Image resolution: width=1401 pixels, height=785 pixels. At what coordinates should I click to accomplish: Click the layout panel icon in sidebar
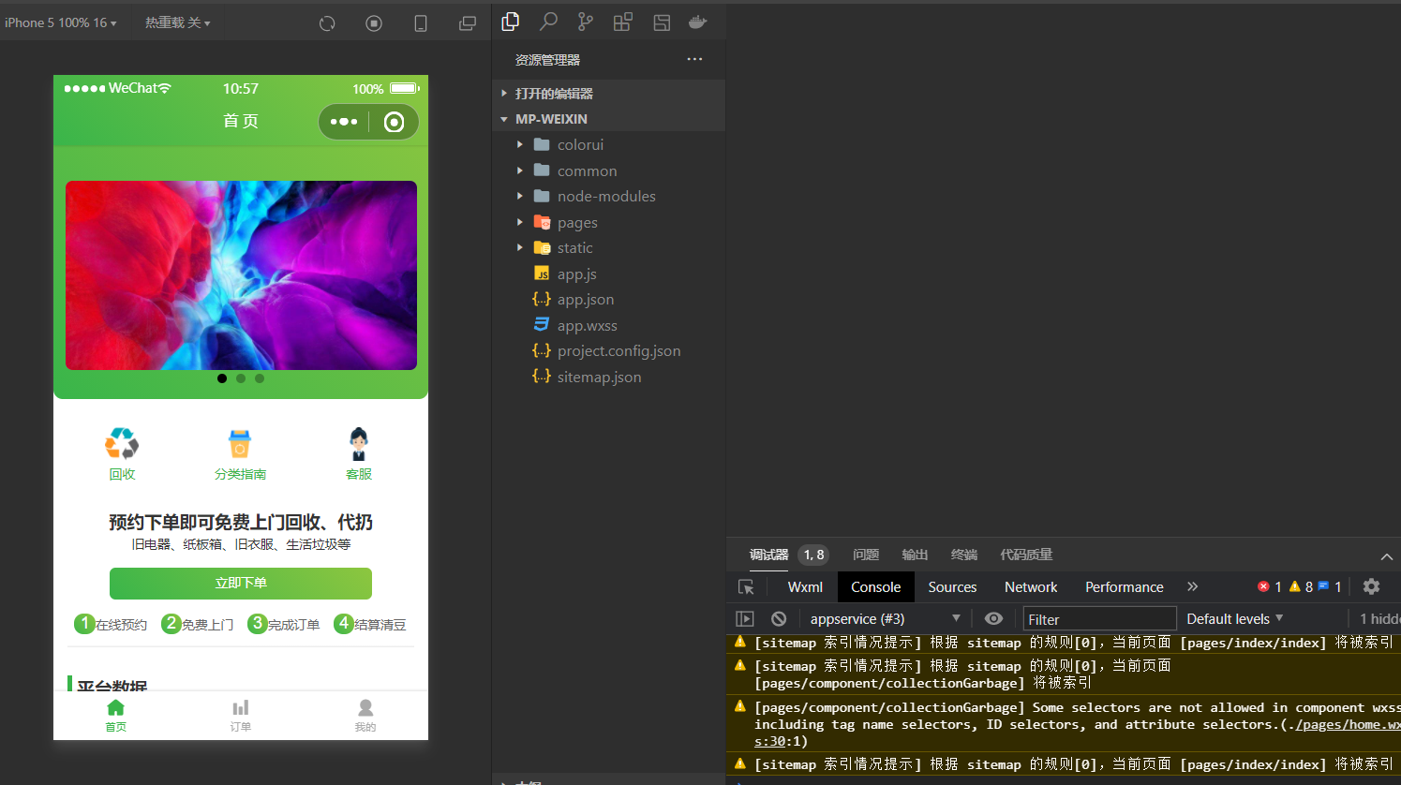662,22
